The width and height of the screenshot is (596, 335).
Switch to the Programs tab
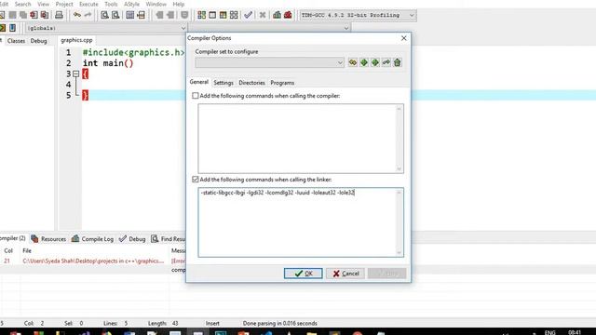(x=282, y=83)
